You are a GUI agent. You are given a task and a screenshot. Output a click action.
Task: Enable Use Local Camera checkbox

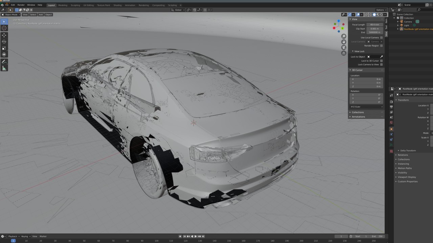[382, 38]
